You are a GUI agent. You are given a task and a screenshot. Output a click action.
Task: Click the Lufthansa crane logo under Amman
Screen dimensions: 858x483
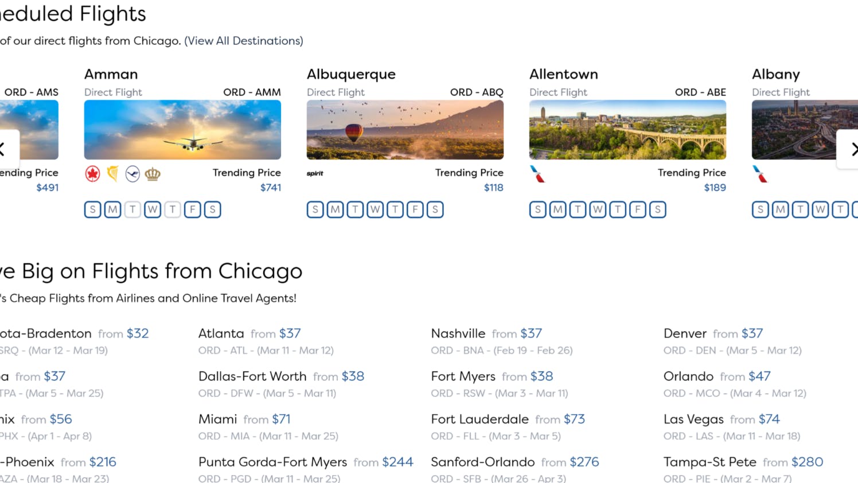132,174
